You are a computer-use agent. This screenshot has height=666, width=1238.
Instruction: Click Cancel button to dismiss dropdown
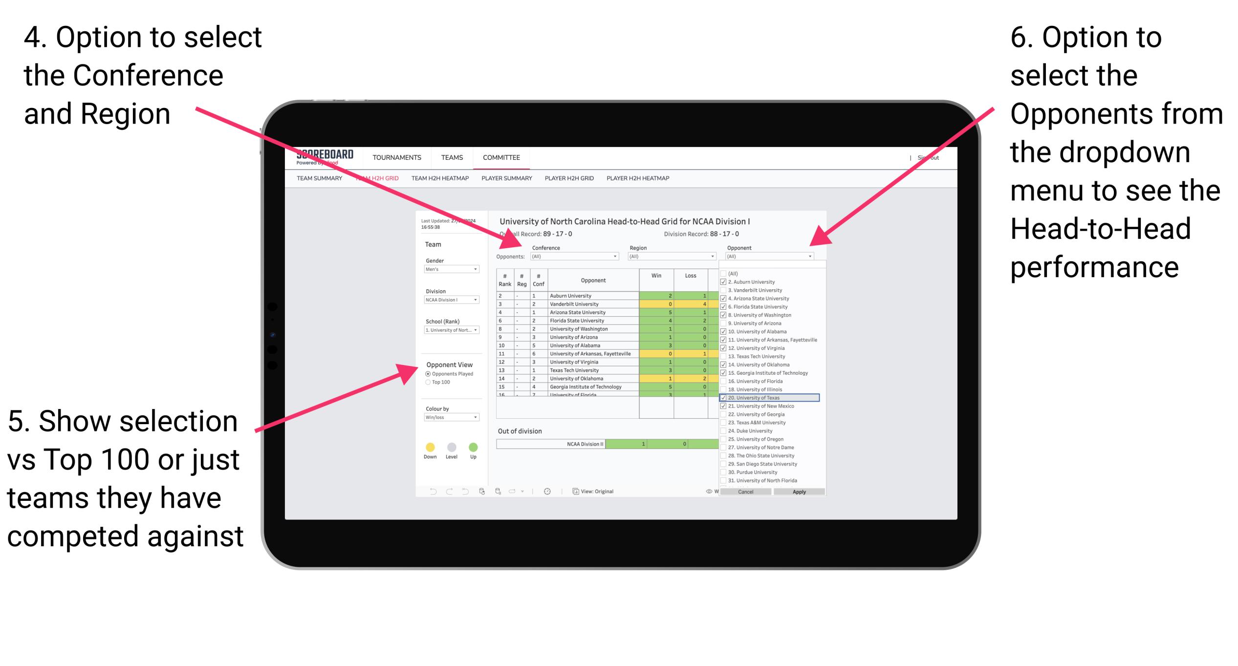click(743, 491)
